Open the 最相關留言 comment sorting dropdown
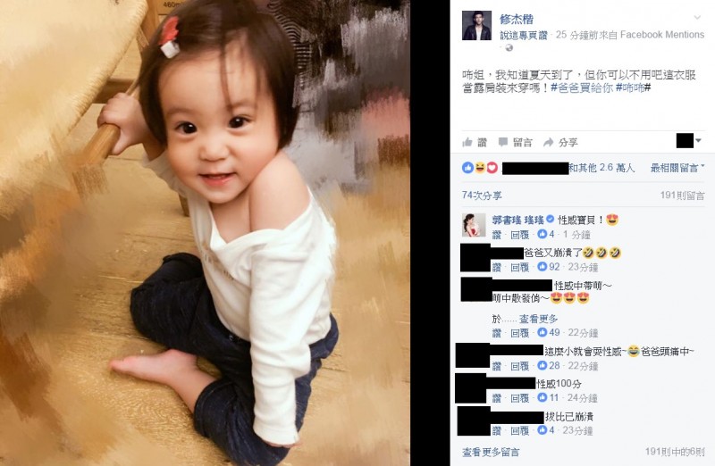The width and height of the screenshot is (715, 466). [677, 168]
